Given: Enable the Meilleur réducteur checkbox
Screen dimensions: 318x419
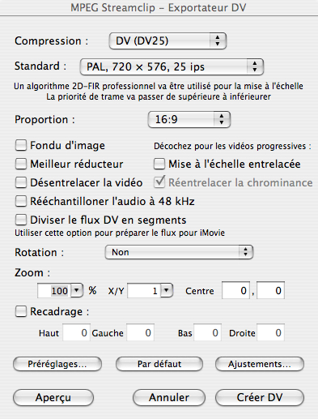Looking at the screenshot, I should [21, 164].
